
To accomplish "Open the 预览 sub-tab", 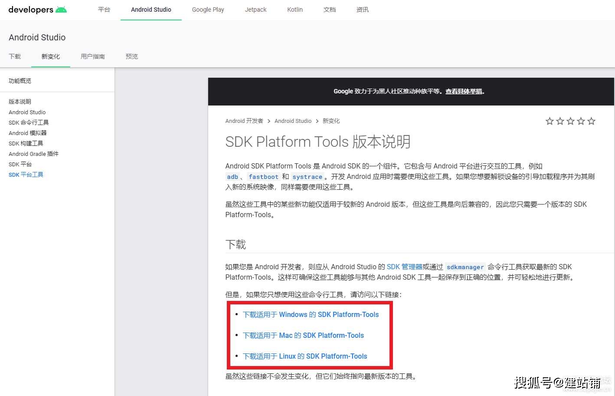I will tap(132, 56).
